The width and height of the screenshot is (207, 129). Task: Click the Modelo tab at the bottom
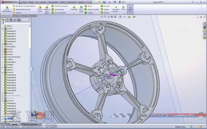tap(15, 124)
